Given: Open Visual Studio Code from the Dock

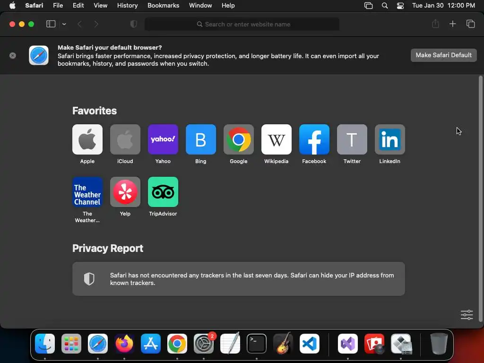Looking at the screenshot, I should (x=310, y=344).
